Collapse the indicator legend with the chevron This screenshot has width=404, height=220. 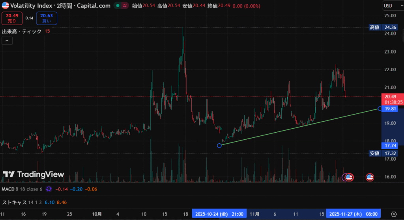tap(7, 40)
